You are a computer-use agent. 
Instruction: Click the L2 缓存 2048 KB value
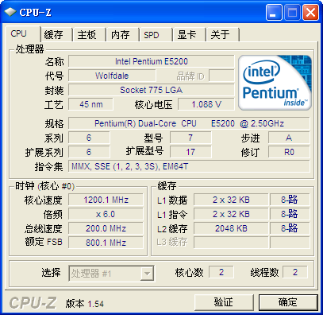(231, 228)
